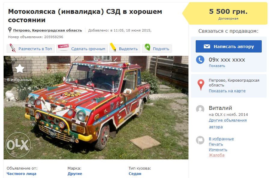
Task: Open Показать на карте link
Action: pos(227,91)
